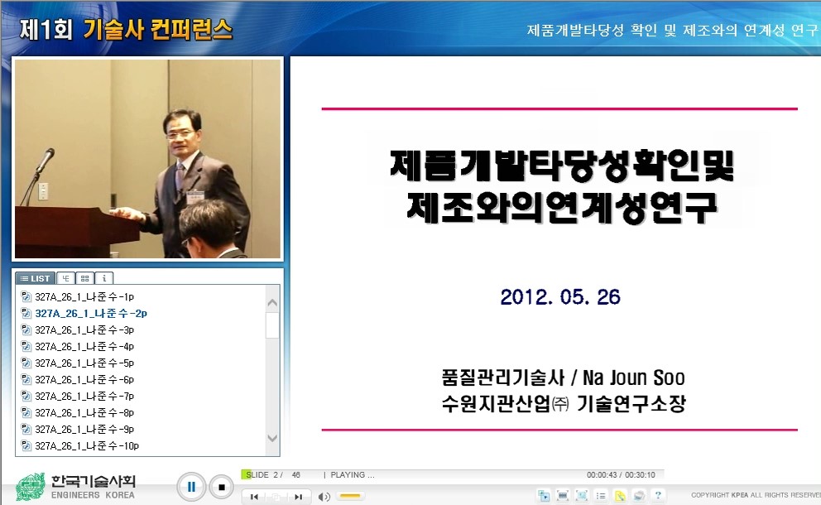Stop the lecture playback
Screen dimensions: 821x505
(x=221, y=487)
